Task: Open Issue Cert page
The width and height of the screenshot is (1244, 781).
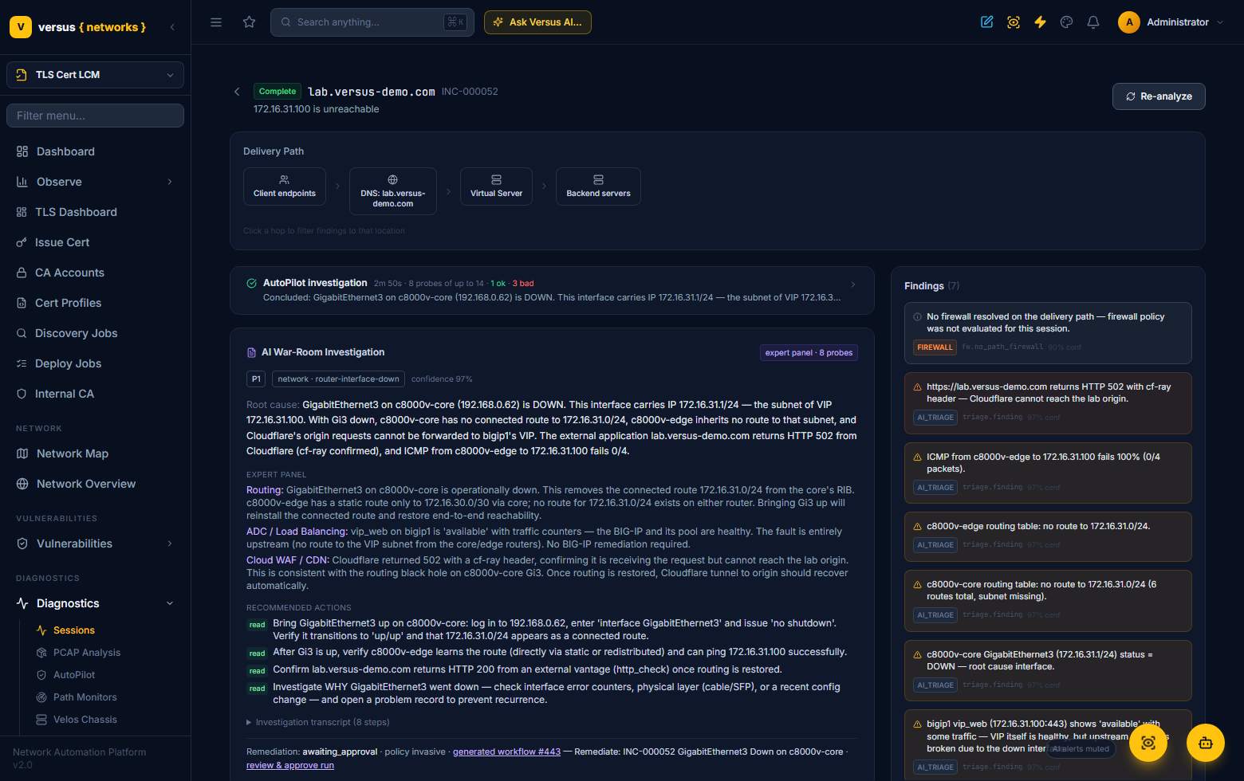Action: [x=95, y=242]
